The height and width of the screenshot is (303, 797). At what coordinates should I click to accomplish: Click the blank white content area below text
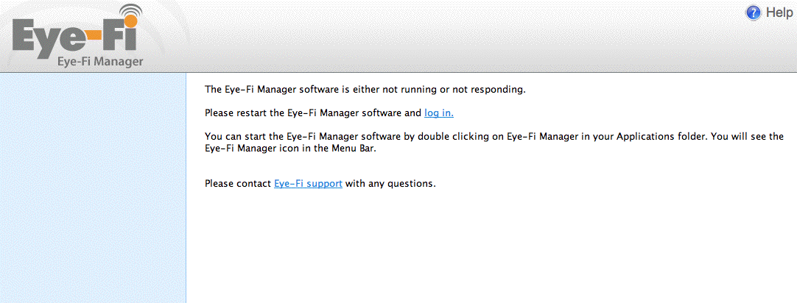(x=486, y=250)
